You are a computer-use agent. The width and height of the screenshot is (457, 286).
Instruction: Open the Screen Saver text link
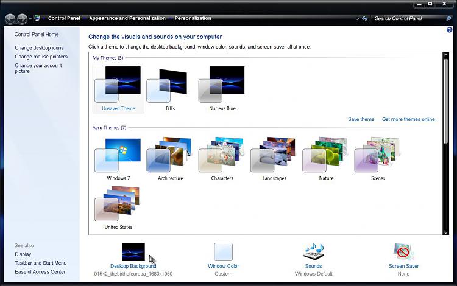pyautogui.click(x=403, y=266)
